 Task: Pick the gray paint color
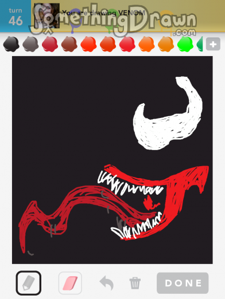[x=30, y=44]
